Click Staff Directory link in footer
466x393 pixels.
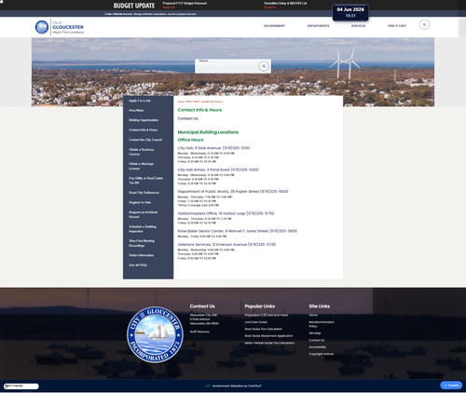199,332
